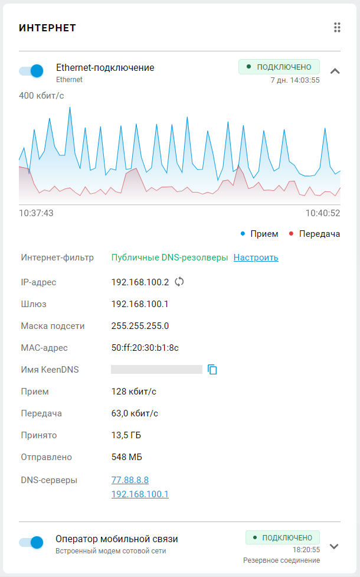Screen dimensions: 360x577
Task: Open the Настроить link for internet filter
Action: (256, 257)
